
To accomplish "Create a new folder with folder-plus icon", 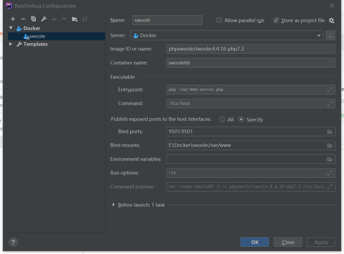I will [75, 19].
